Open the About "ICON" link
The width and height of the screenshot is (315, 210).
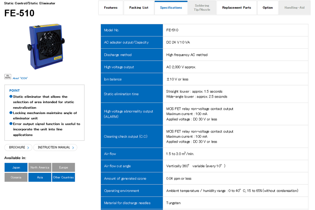(x=20, y=78)
